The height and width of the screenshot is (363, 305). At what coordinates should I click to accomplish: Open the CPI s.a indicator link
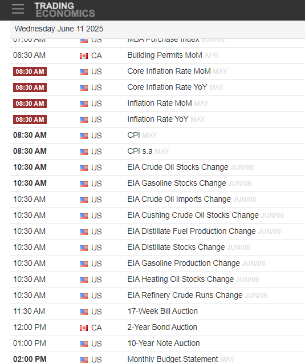pyautogui.click(x=140, y=151)
